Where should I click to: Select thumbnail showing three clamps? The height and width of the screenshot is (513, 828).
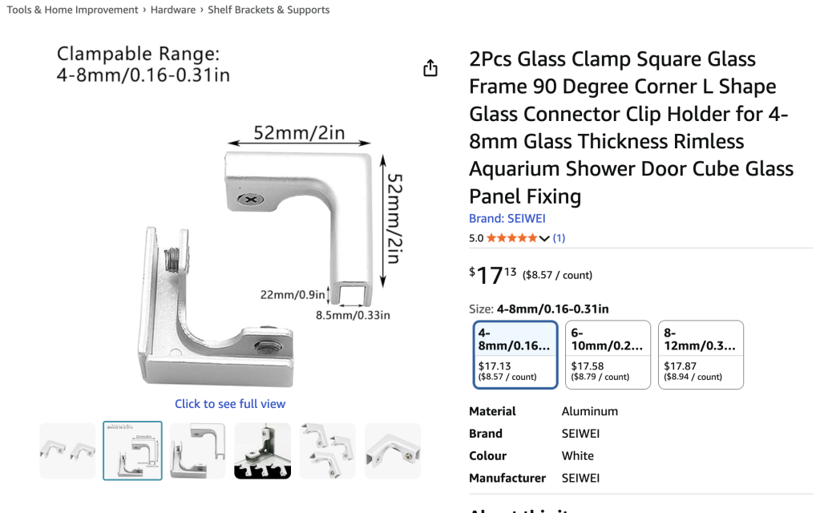tap(327, 450)
